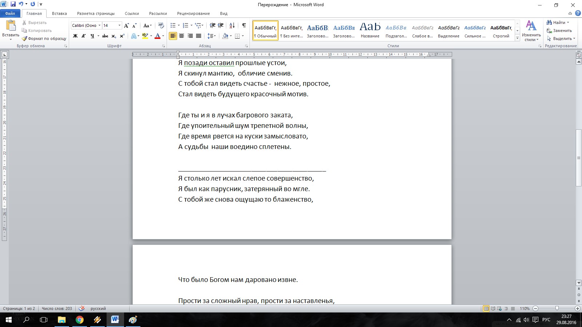The width and height of the screenshot is (582, 327).
Task: Expand the bullets list dropdown arrow
Action: (179, 25)
